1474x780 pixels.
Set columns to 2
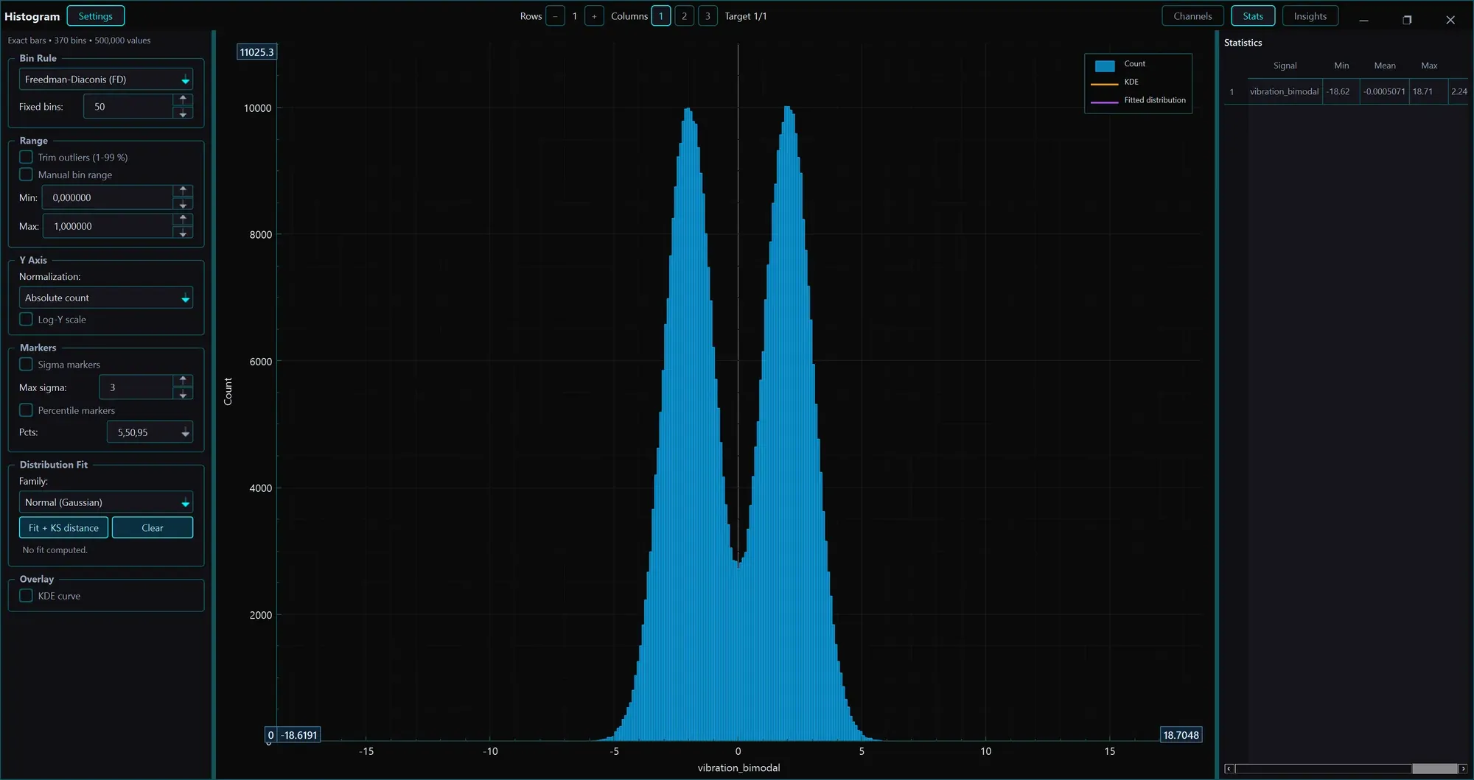coord(684,16)
